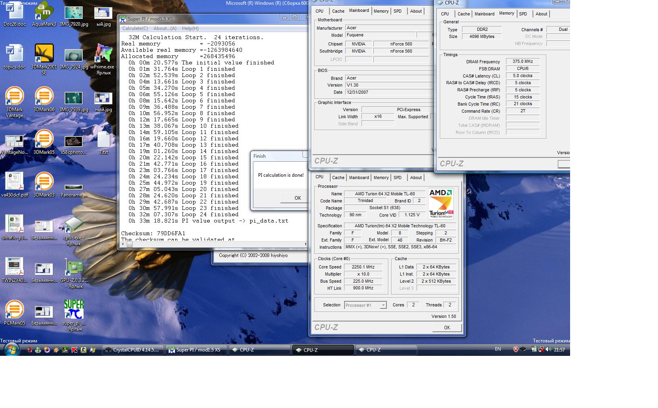Launch the 3DMark Vantage shortcut

click(15, 102)
